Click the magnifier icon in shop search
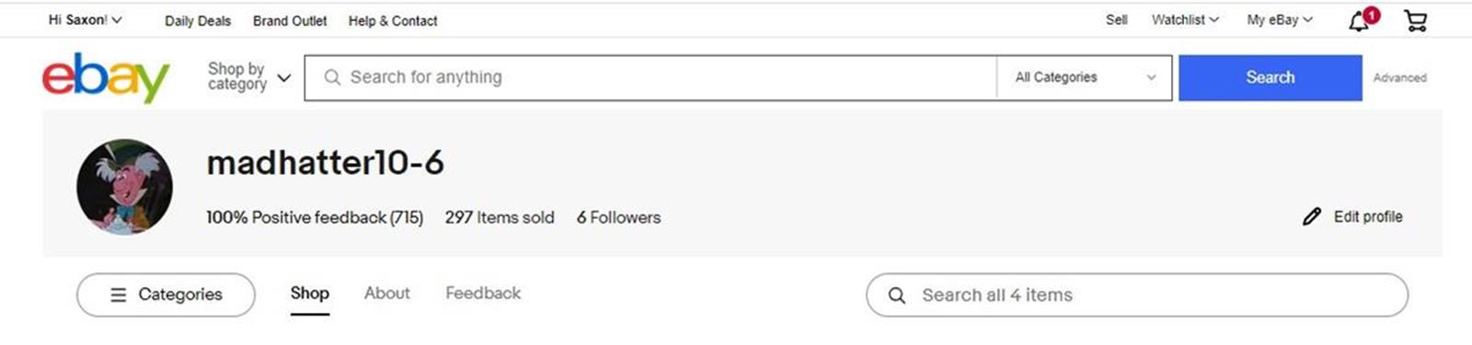 coord(896,295)
